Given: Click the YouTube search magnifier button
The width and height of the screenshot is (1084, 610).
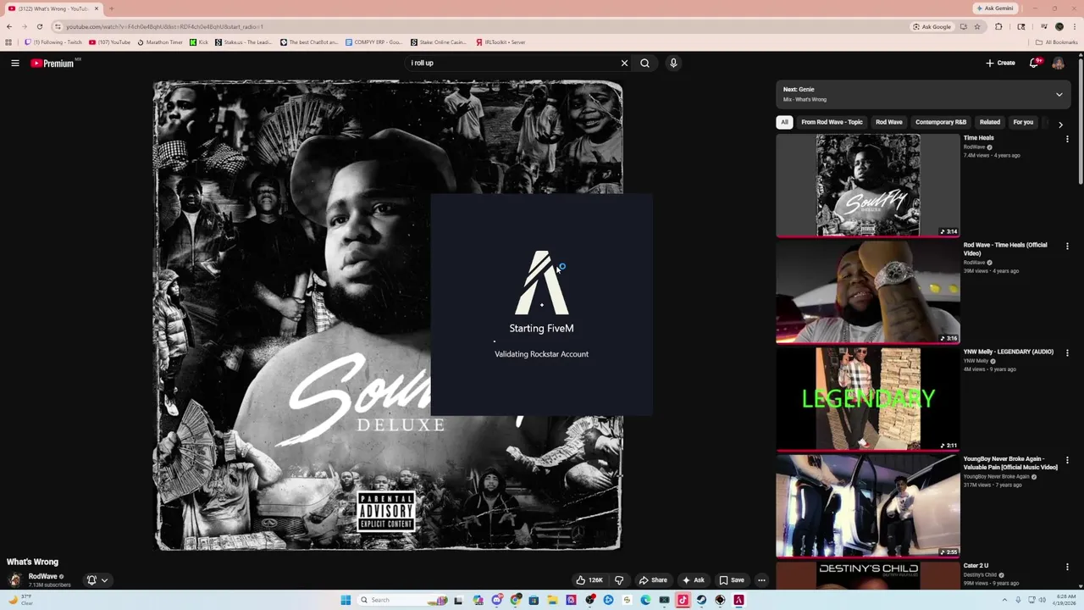Looking at the screenshot, I should (645, 63).
